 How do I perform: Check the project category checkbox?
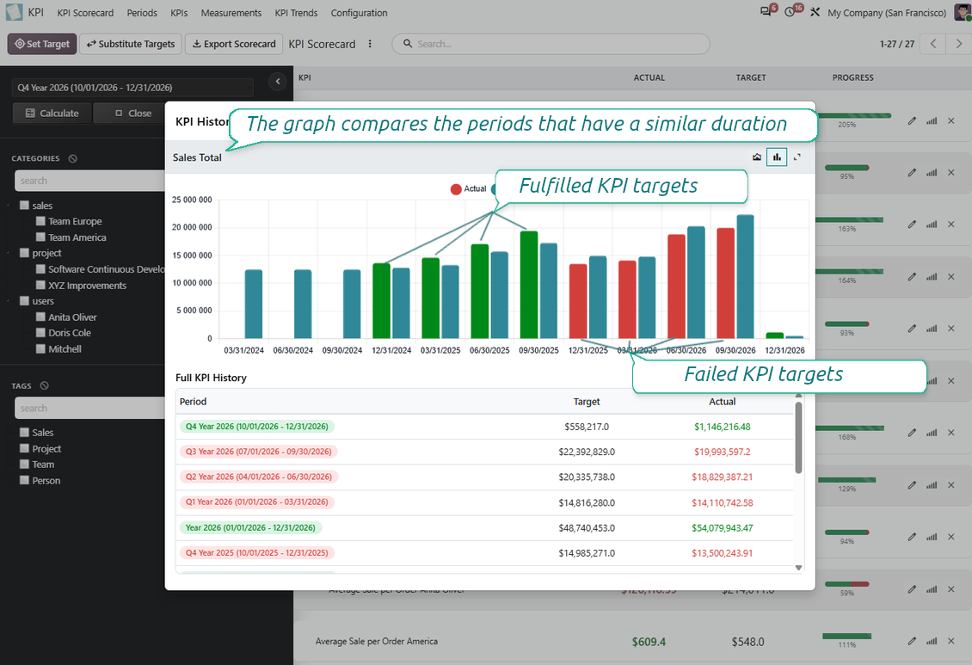[x=25, y=253]
